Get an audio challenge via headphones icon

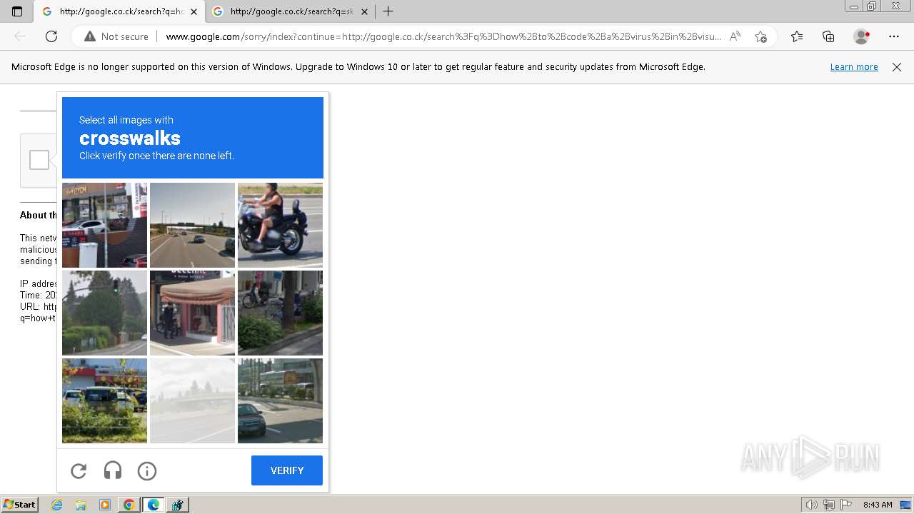[113, 470]
